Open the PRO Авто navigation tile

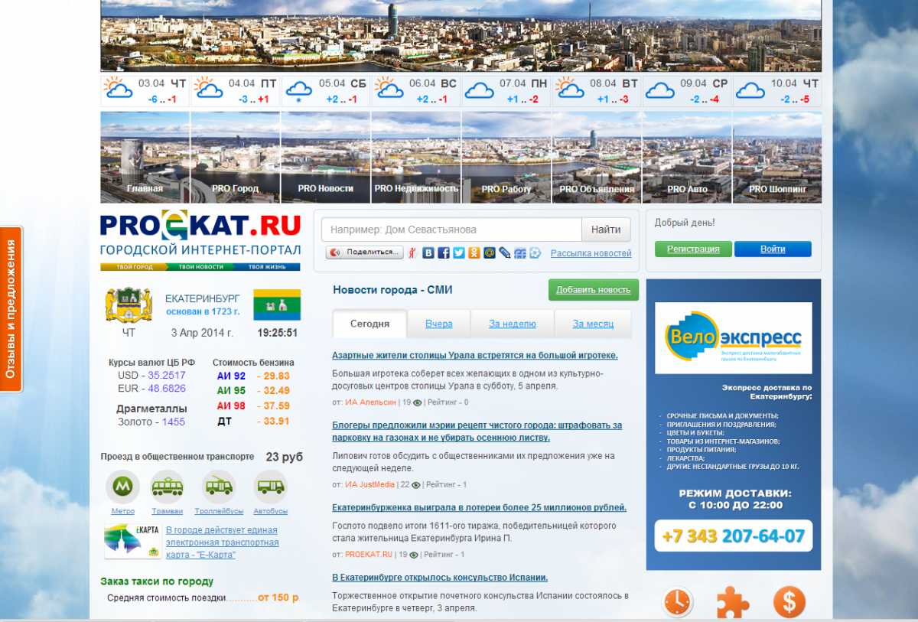[x=687, y=158]
